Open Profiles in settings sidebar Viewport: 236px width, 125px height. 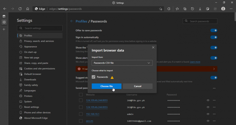coord(40,35)
